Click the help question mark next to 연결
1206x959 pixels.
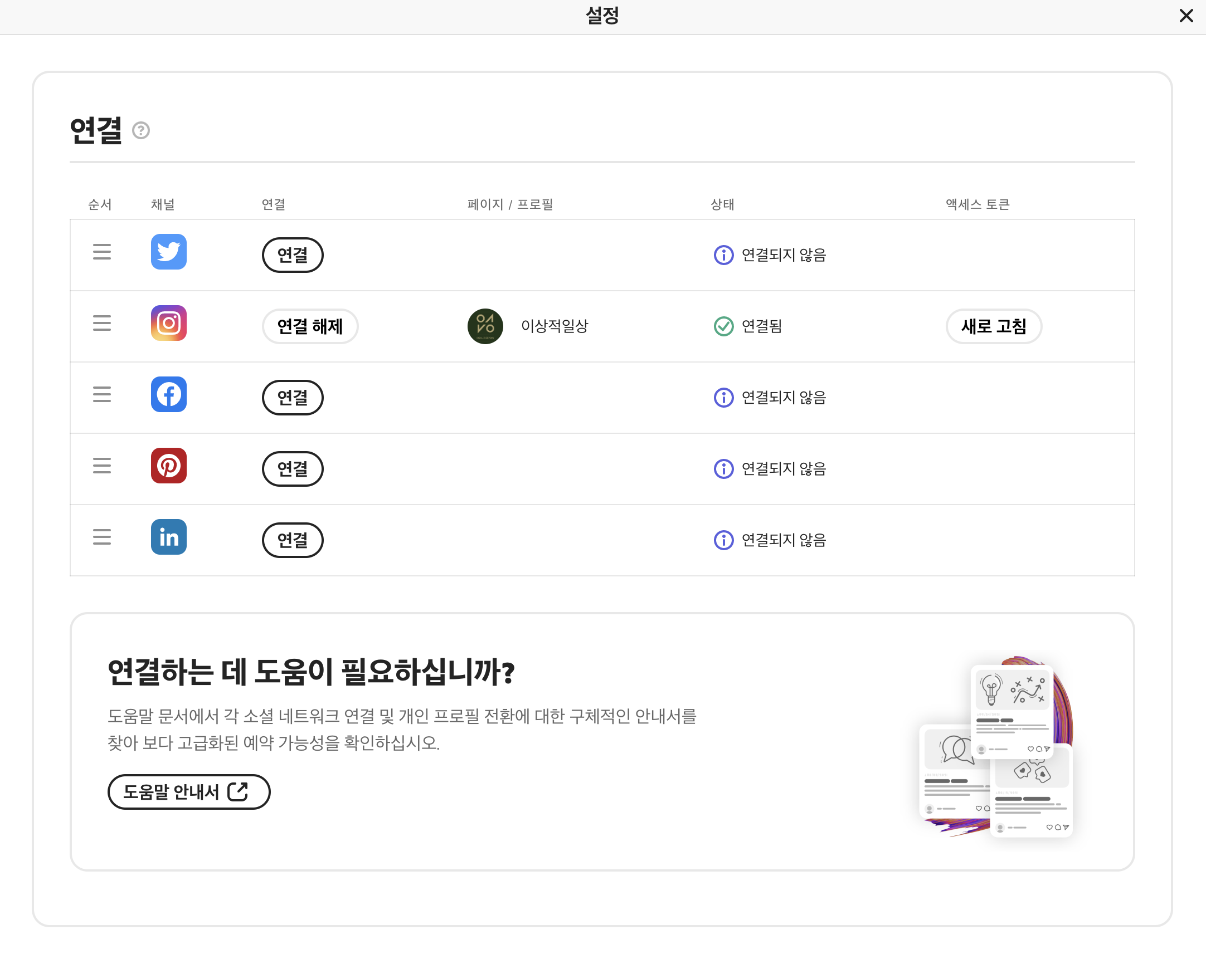pyautogui.click(x=140, y=130)
